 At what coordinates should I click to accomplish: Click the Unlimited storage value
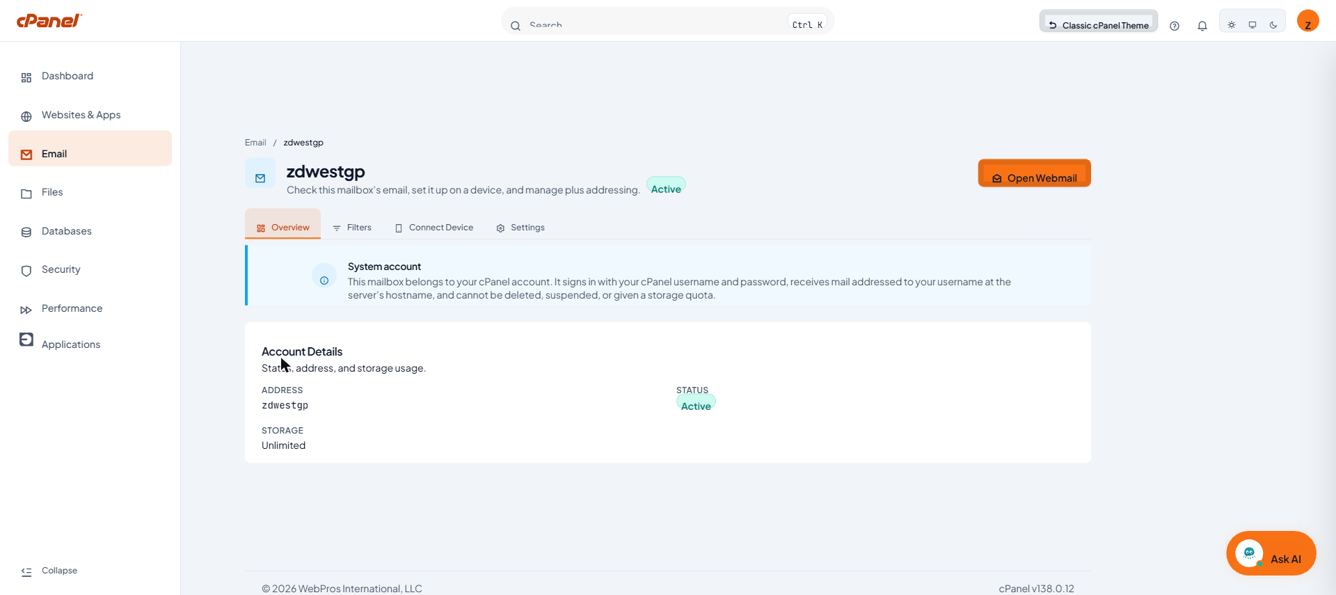(x=283, y=446)
